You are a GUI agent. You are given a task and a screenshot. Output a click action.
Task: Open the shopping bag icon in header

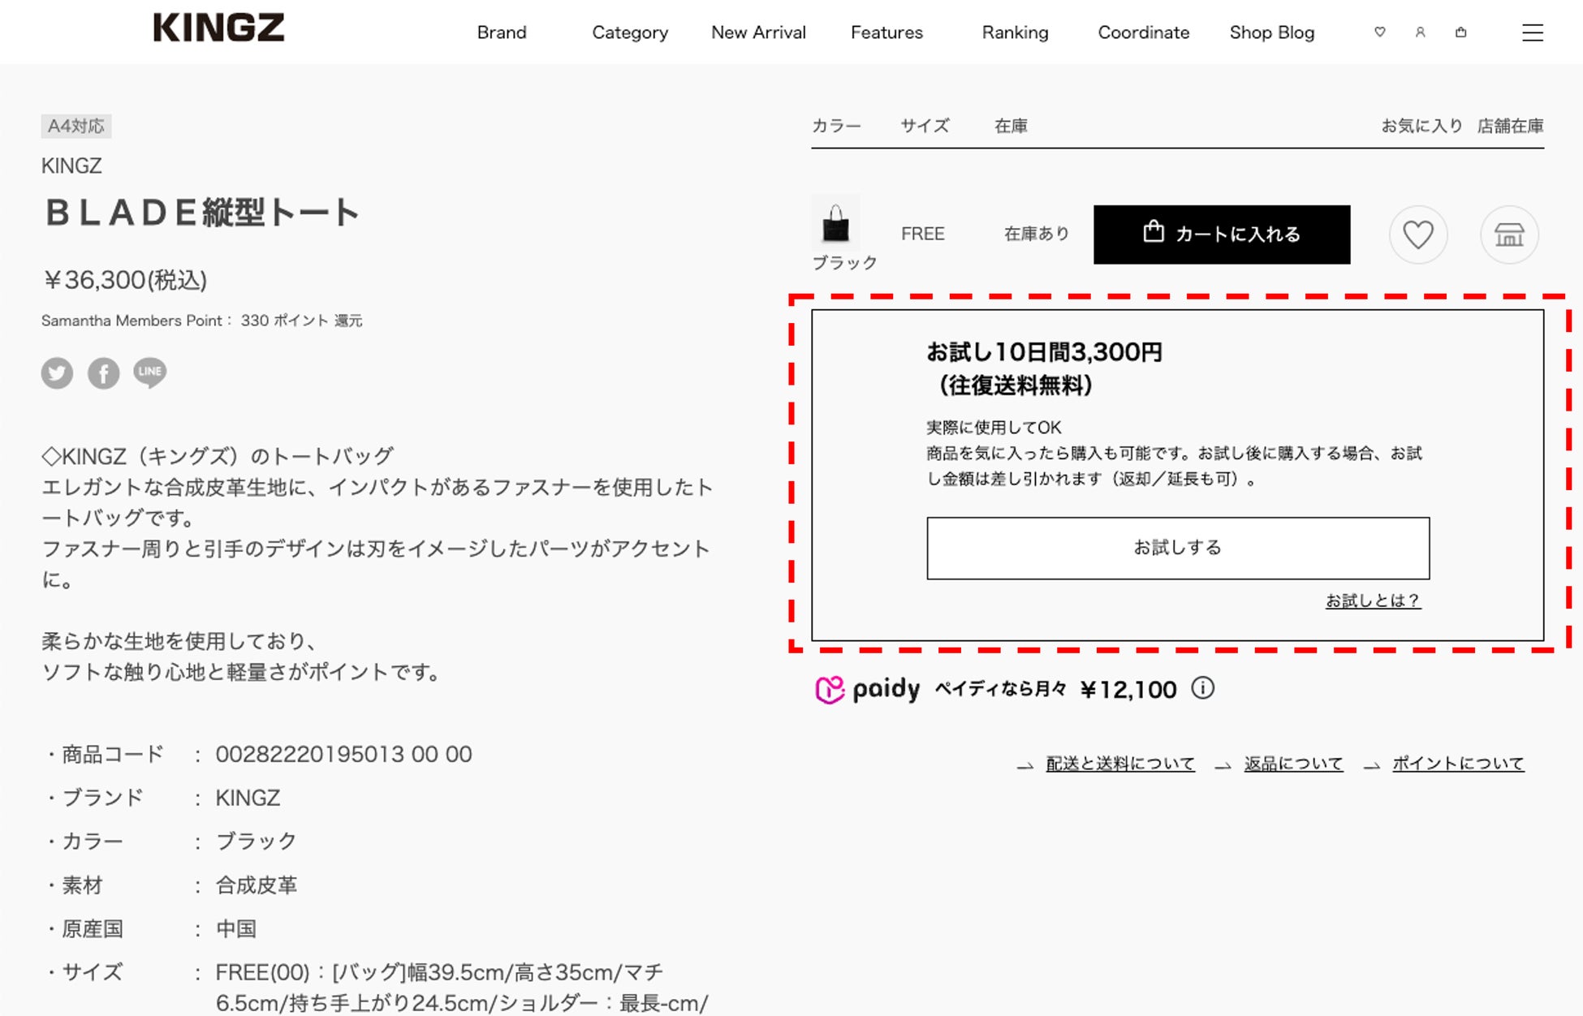point(1460,32)
